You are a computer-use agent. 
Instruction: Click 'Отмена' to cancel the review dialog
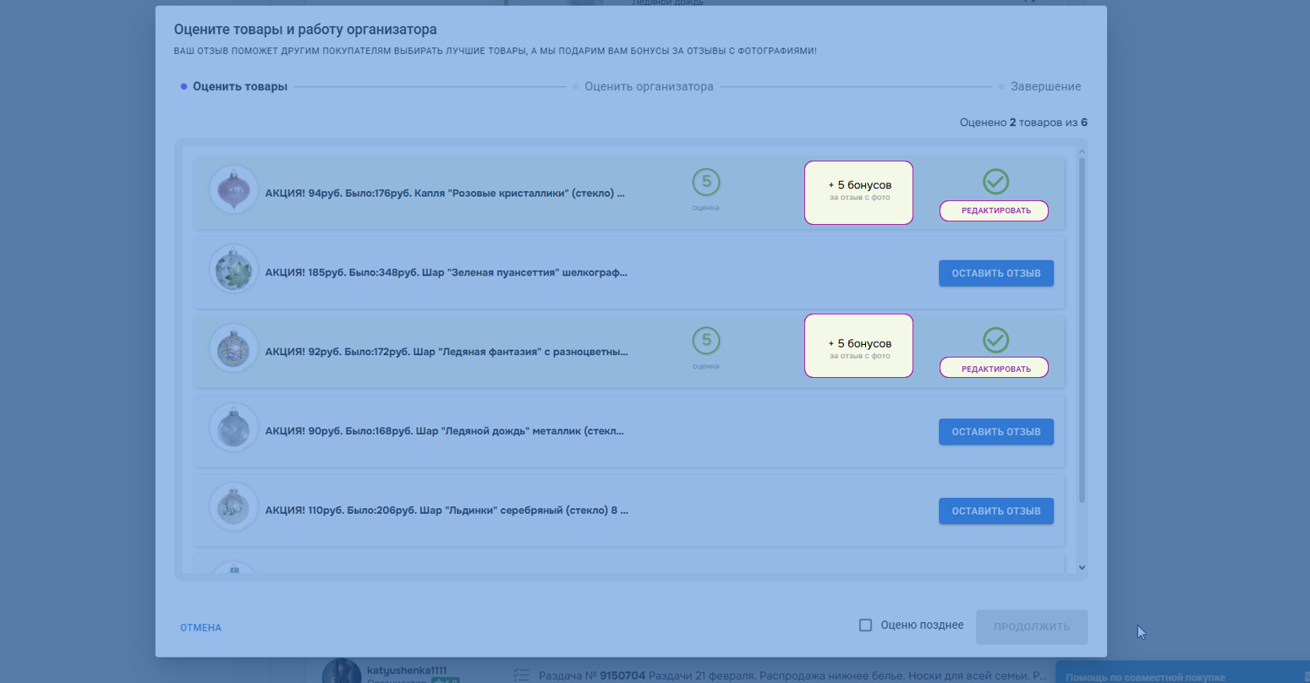click(x=200, y=627)
